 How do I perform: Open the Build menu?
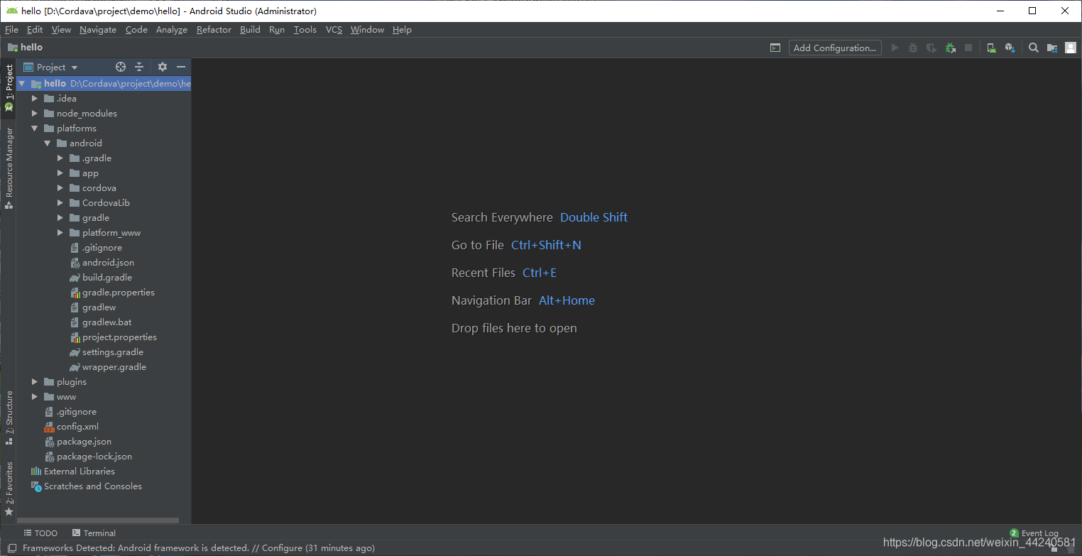tap(250, 29)
